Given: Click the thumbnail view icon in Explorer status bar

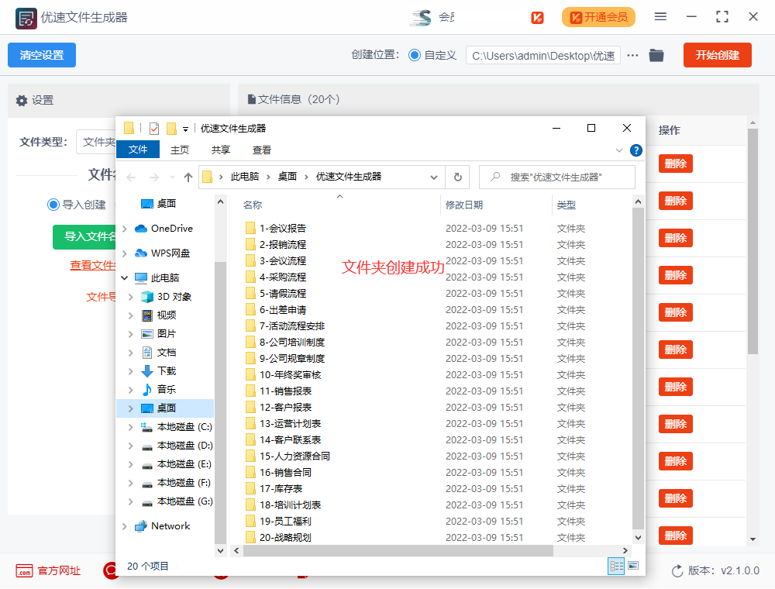Looking at the screenshot, I should pyautogui.click(x=635, y=567).
